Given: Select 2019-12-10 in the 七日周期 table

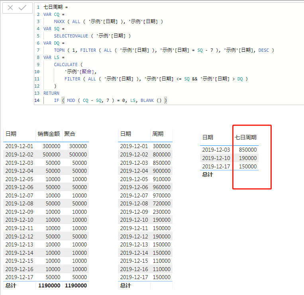Looking at the screenshot, I should click(x=216, y=158).
